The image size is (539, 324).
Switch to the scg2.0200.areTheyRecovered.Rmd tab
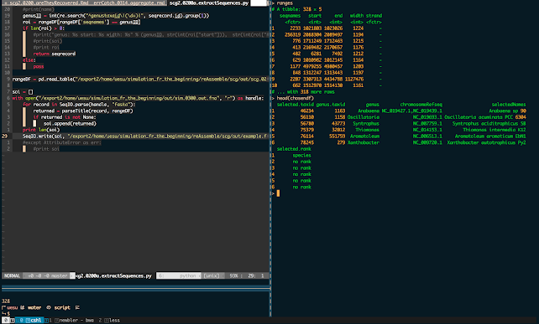[x=45, y=3]
